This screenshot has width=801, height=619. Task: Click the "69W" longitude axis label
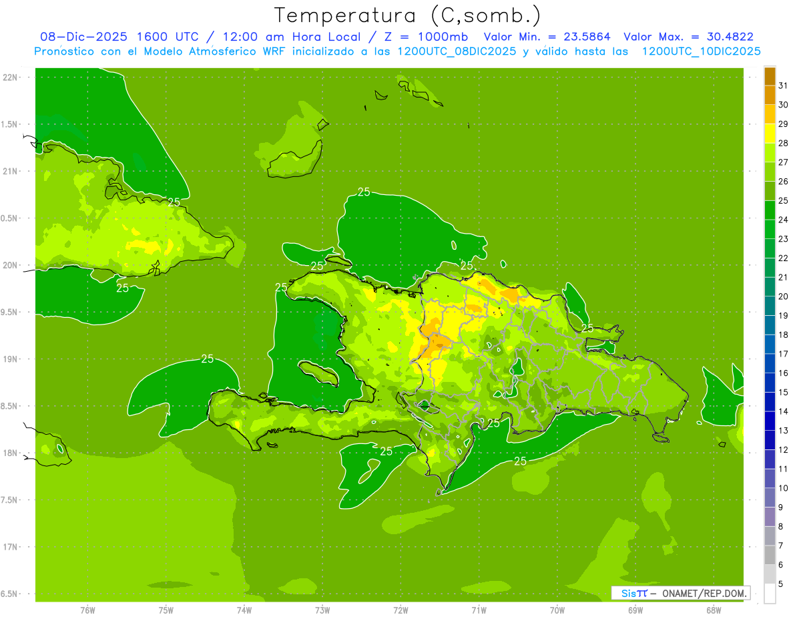635,610
